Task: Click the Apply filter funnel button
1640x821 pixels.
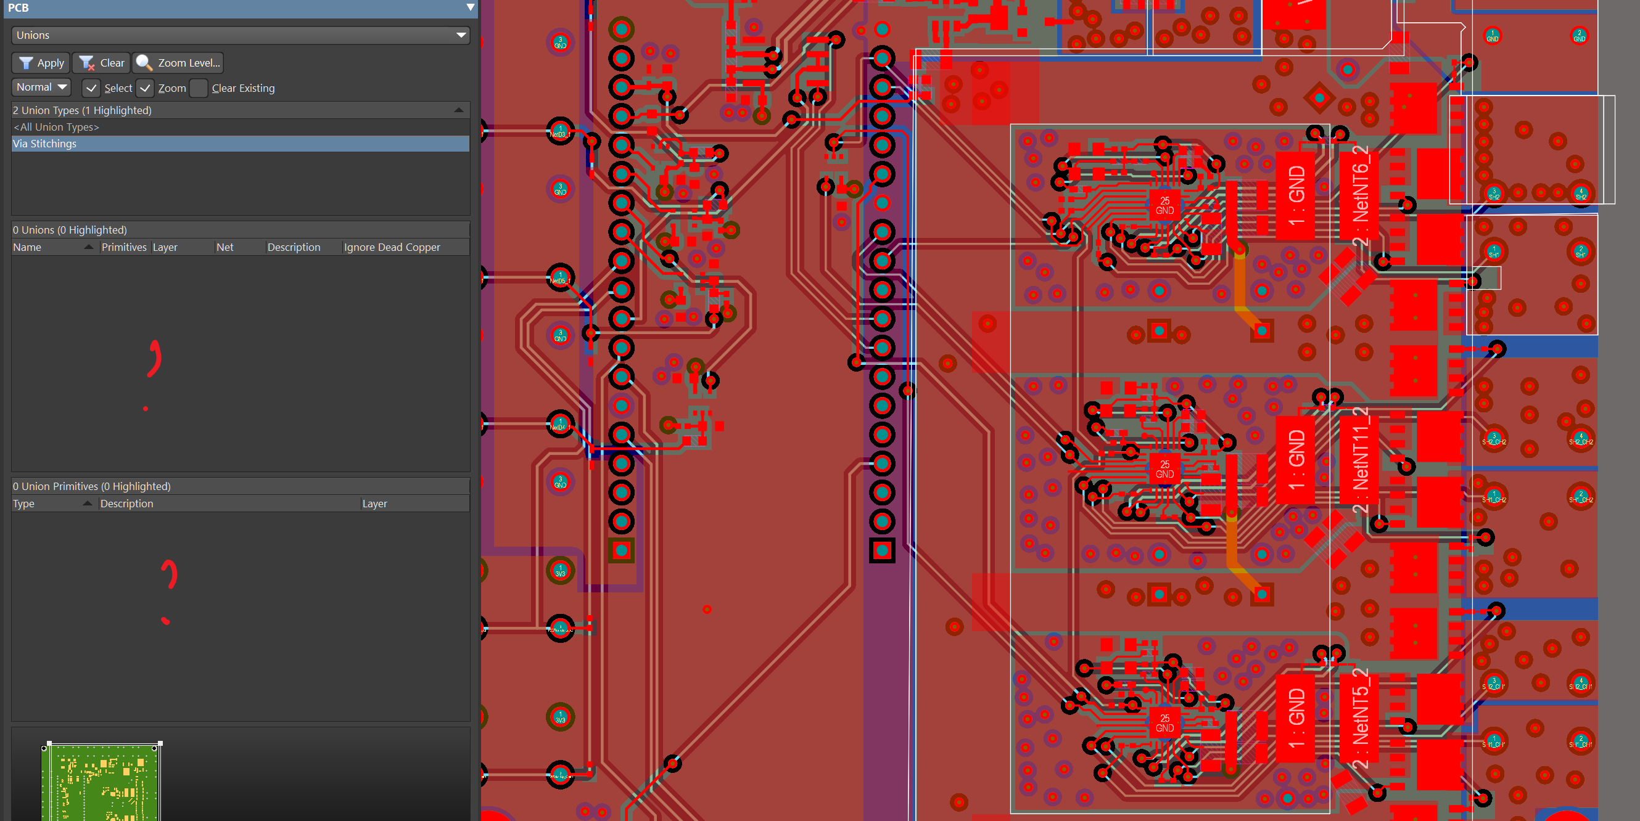Action: (41, 62)
